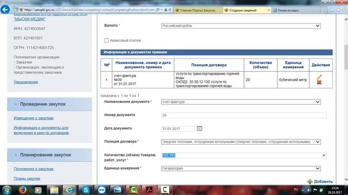Open the date picker calendar icon
The height and width of the screenshot is (195, 348).
(x=200, y=128)
